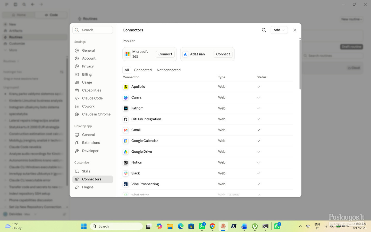Image resolution: width=371 pixels, height=232 pixels.
Task: Click the magnifier icon in the Connectors header
Action: coord(264,30)
